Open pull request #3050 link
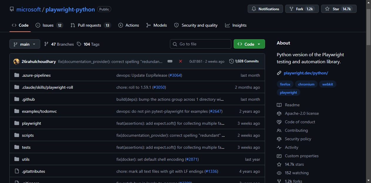The image size is (371, 183). click(x=159, y=87)
